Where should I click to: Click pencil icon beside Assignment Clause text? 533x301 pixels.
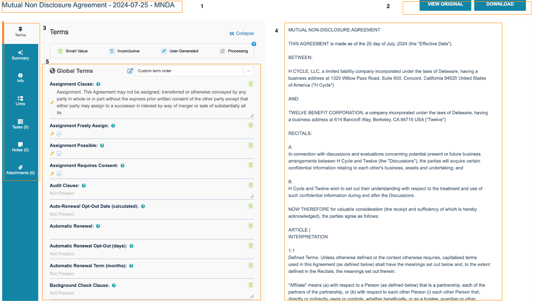(52, 103)
